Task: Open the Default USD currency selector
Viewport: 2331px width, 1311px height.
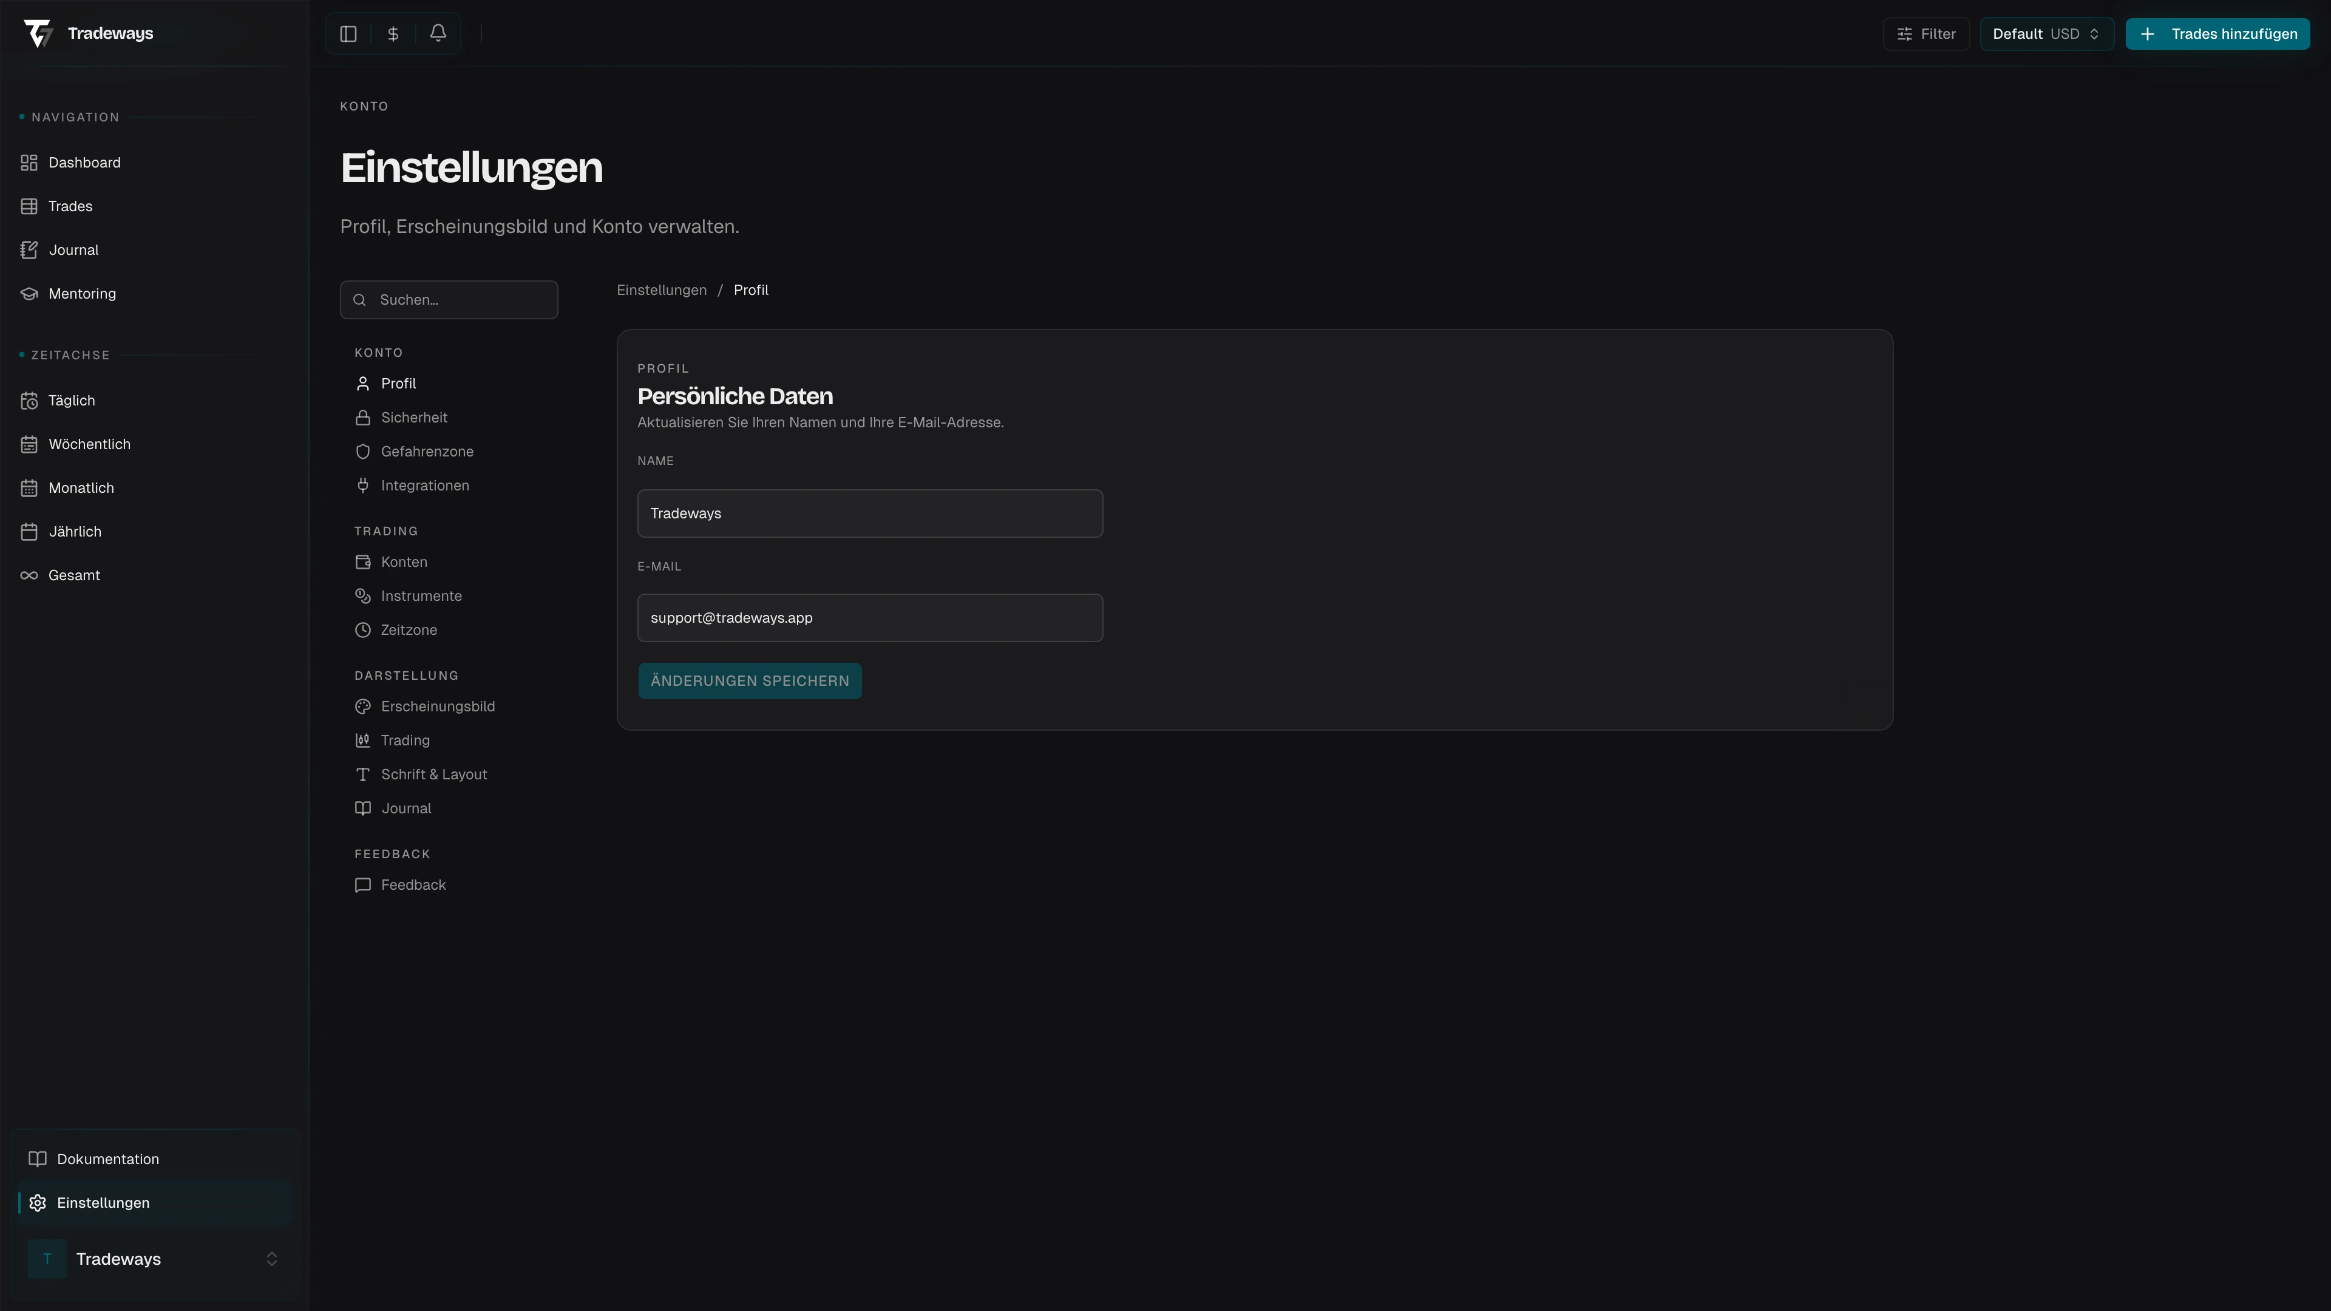Action: pos(2046,33)
